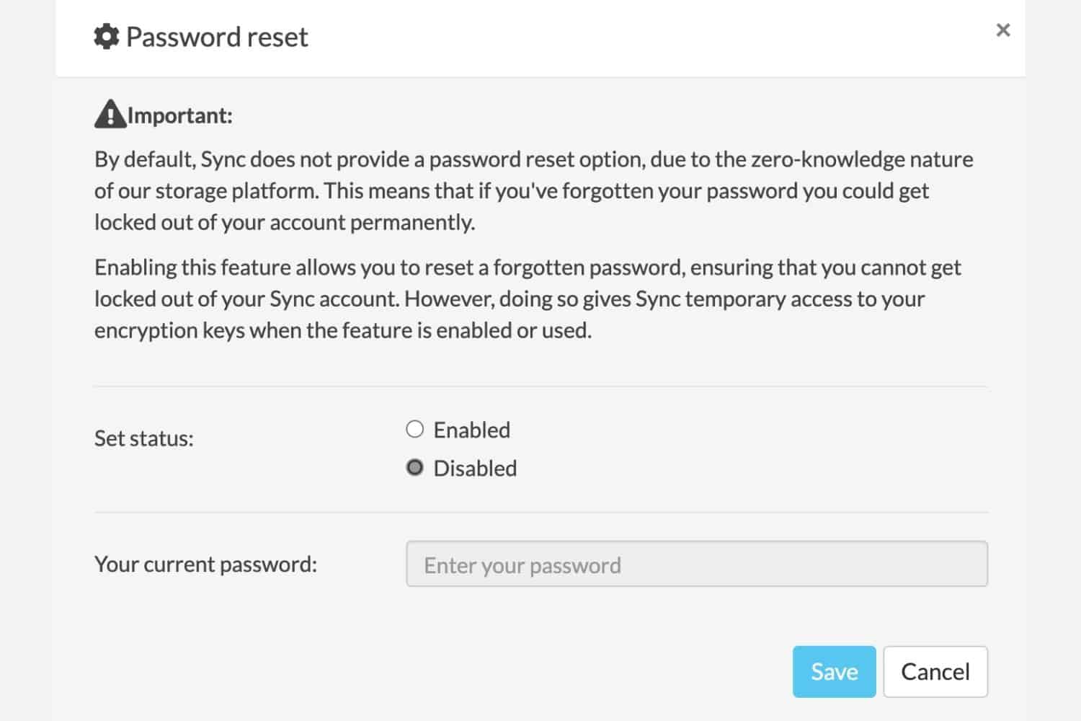
Task: Click the divider line below Disabled option
Action: 540,513
